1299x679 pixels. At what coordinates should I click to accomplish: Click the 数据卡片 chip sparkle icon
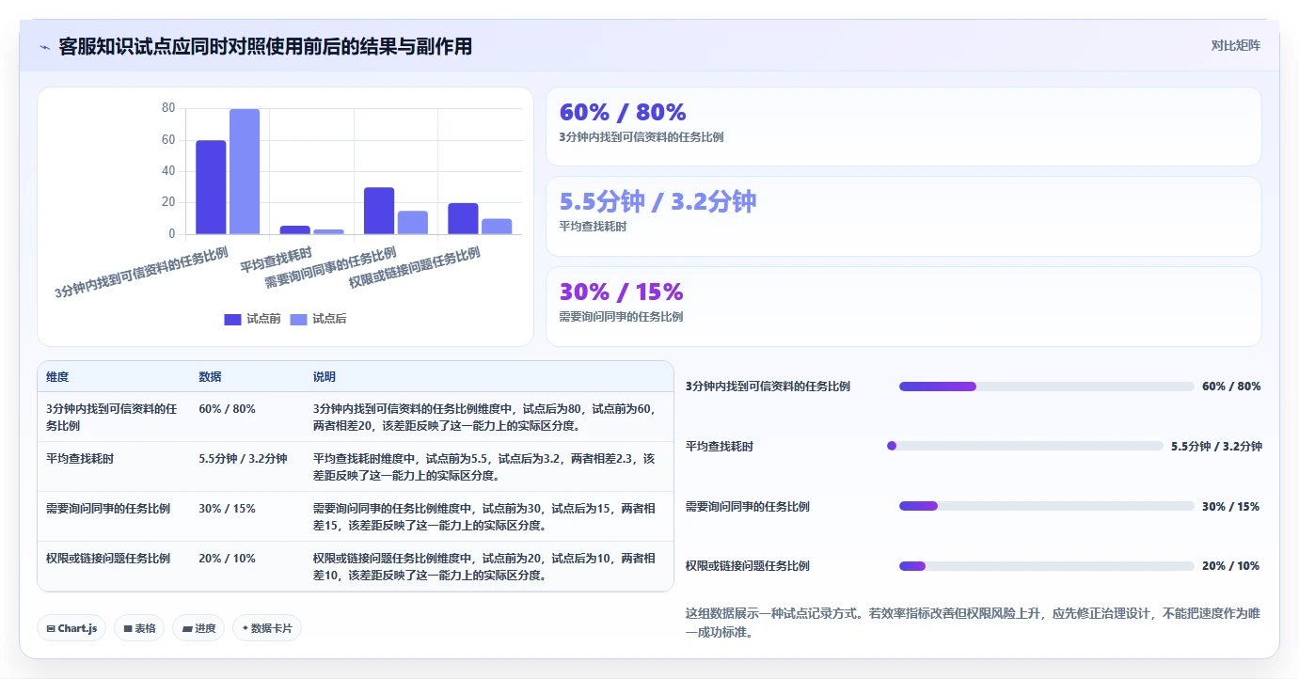246,628
